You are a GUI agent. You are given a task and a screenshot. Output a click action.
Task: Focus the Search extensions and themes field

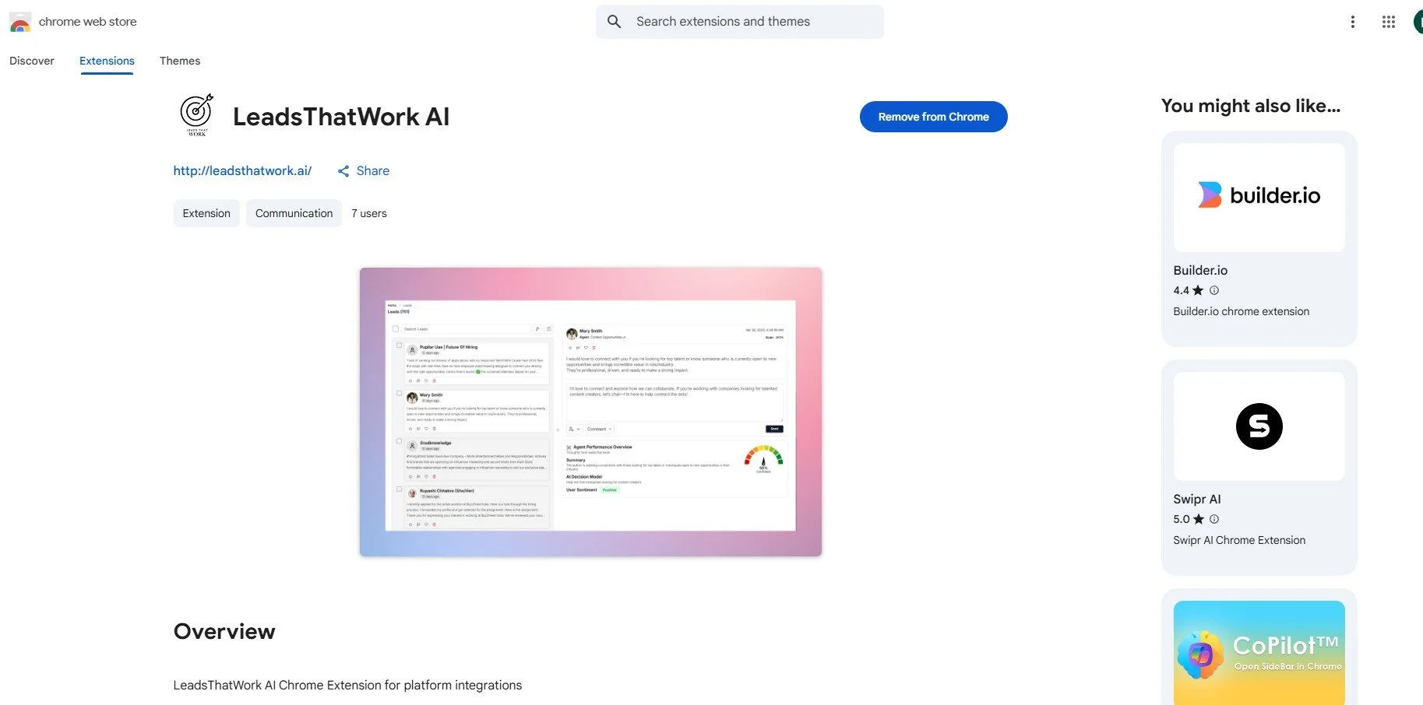tap(740, 22)
